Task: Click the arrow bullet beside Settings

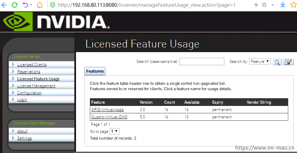Action: [13, 138]
